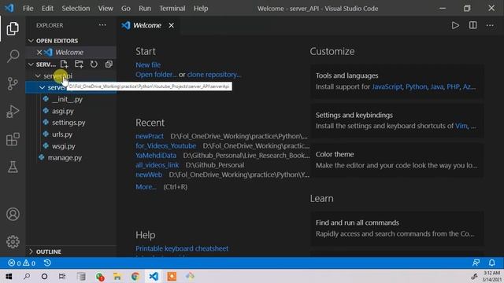Open editor more actions ellipsis
The width and height of the screenshot is (504, 283).
coord(490,25)
